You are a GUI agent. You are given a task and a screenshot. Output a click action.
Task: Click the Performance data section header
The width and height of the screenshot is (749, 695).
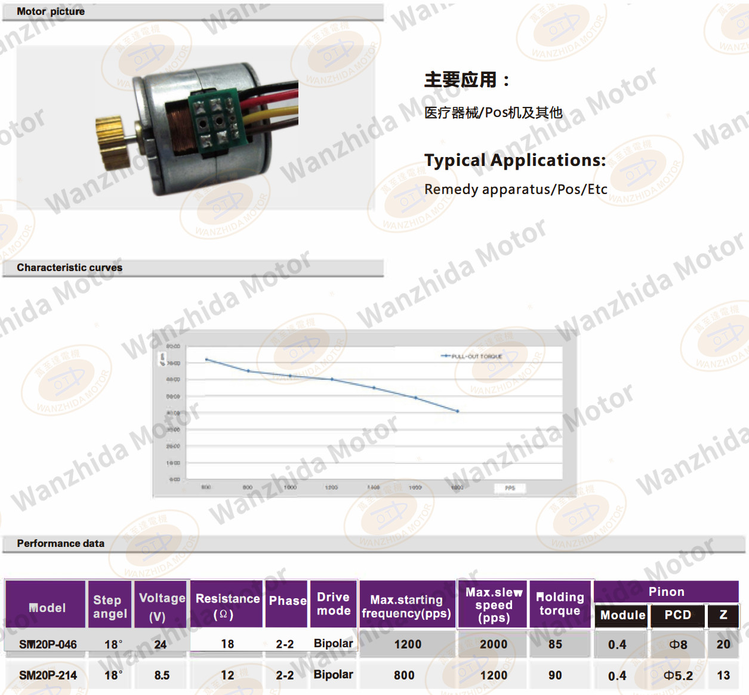(374, 544)
